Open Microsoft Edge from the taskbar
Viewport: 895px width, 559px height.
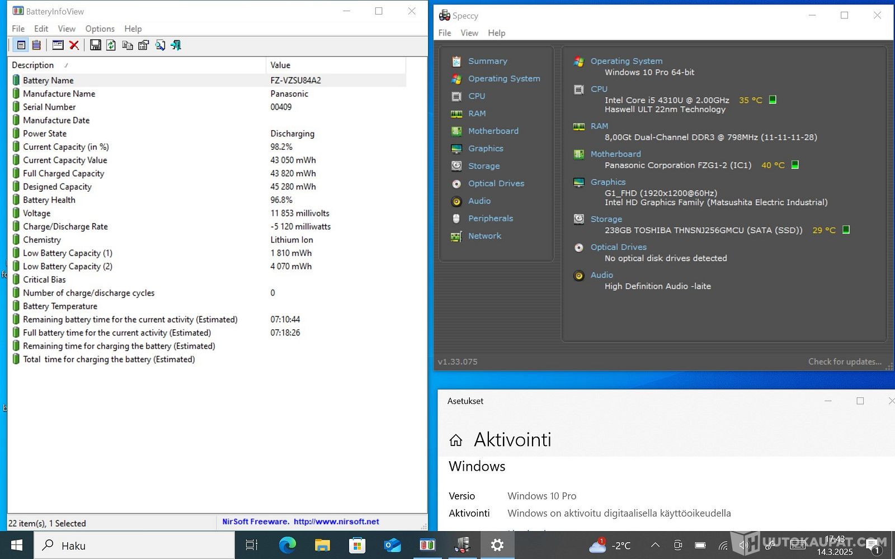pyautogui.click(x=287, y=545)
